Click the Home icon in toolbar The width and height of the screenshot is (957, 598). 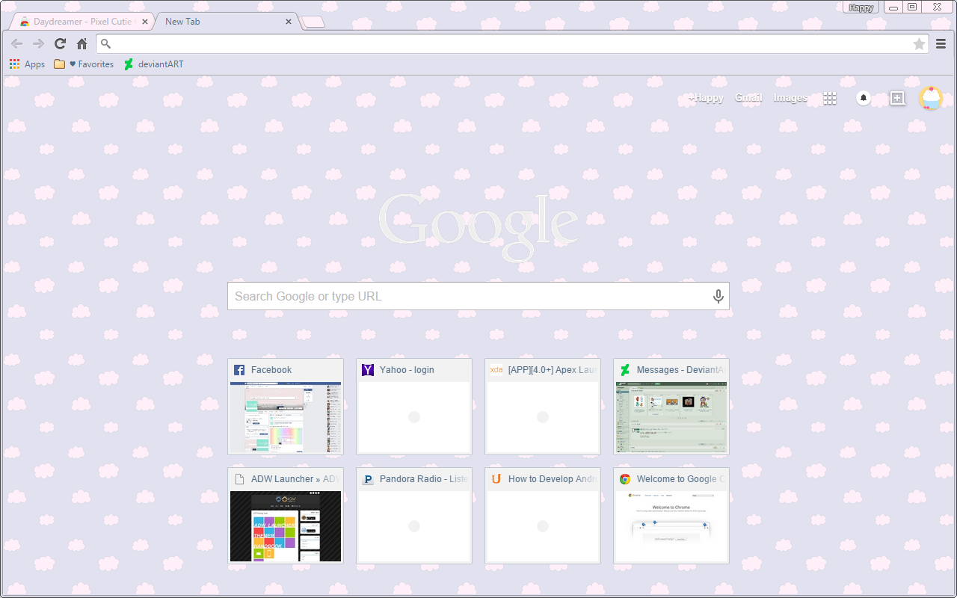click(x=82, y=44)
